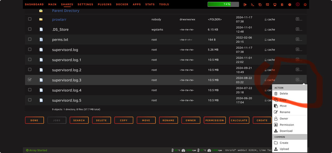Switch to the Docker tab
This screenshot has height=153, width=332.
coord(122,4)
